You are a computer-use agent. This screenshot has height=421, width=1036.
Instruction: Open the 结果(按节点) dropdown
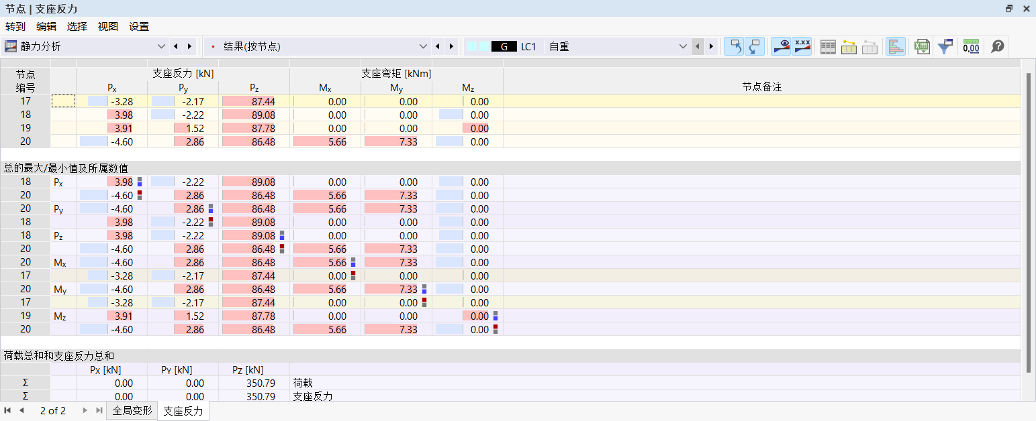423,46
